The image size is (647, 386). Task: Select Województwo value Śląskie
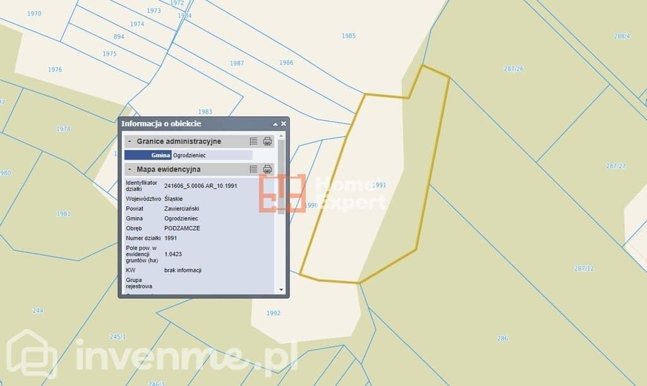(x=173, y=199)
